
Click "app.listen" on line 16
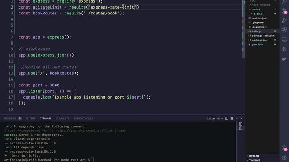click(30, 91)
